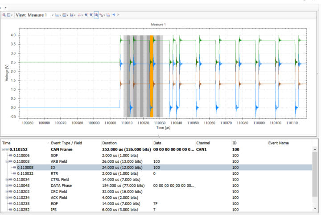Select the EOF row in the table
Screen dimensions: 321x215
point(156,204)
